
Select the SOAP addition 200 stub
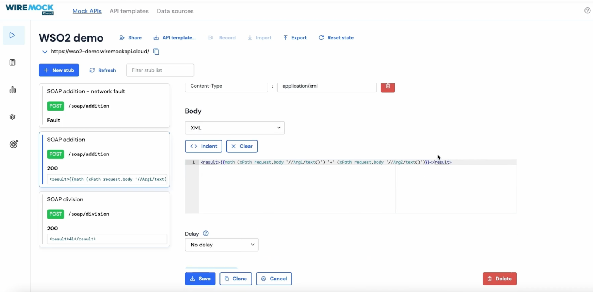tap(105, 160)
